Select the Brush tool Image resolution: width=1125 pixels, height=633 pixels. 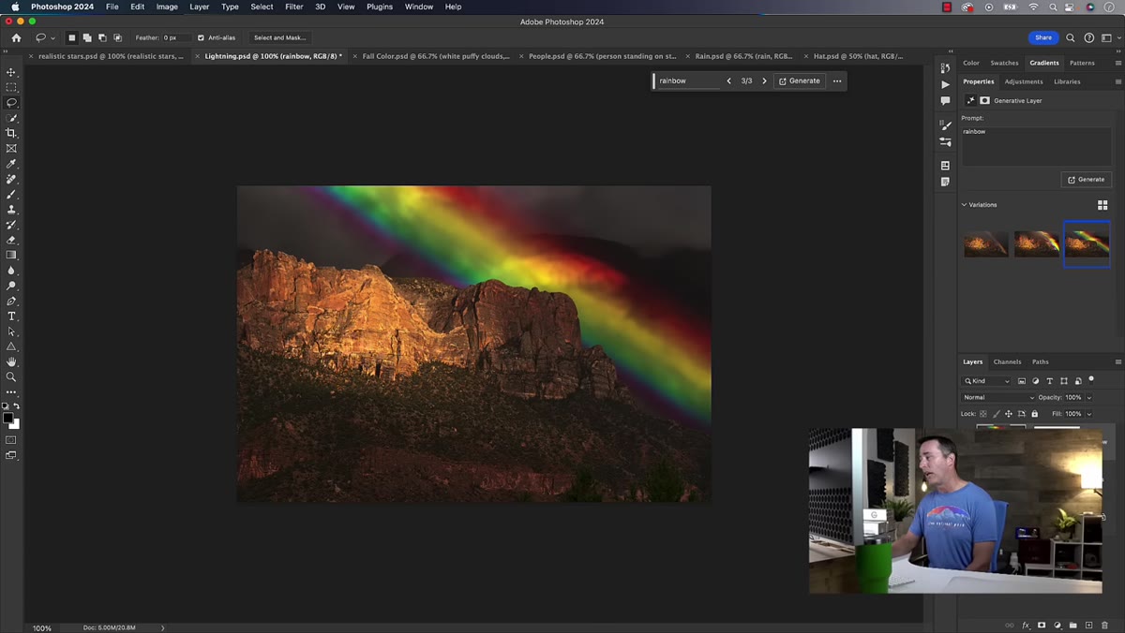[x=11, y=194]
